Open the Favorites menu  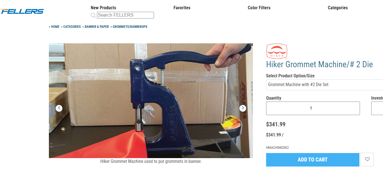click(182, 8)
